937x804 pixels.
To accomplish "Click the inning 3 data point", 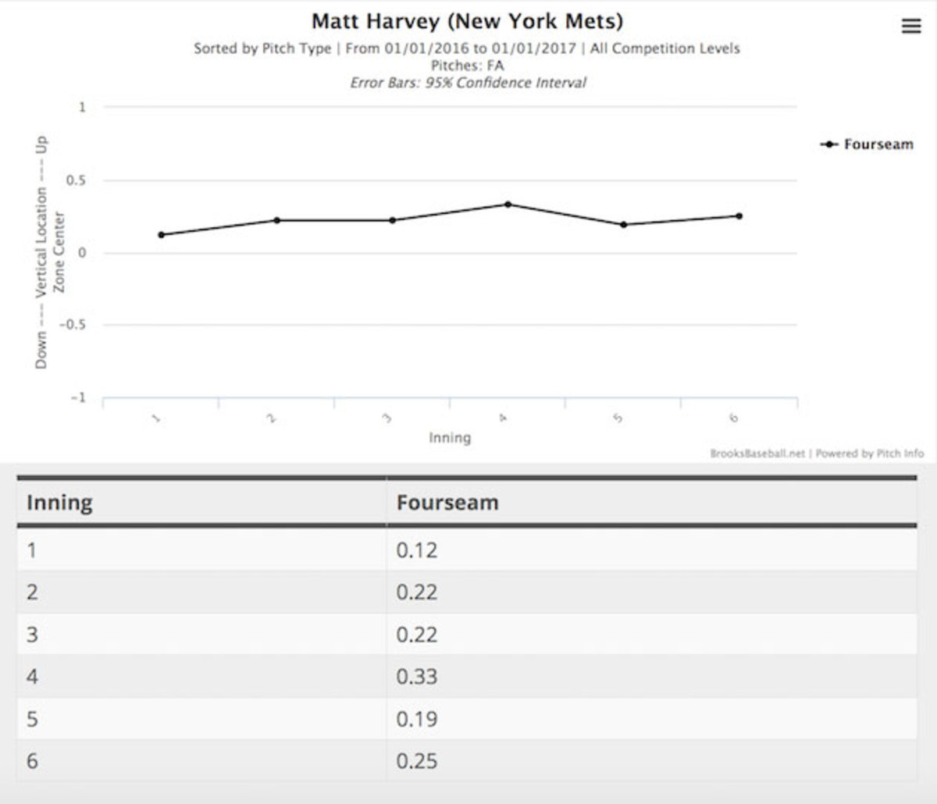I will click(x=392, y=220).
